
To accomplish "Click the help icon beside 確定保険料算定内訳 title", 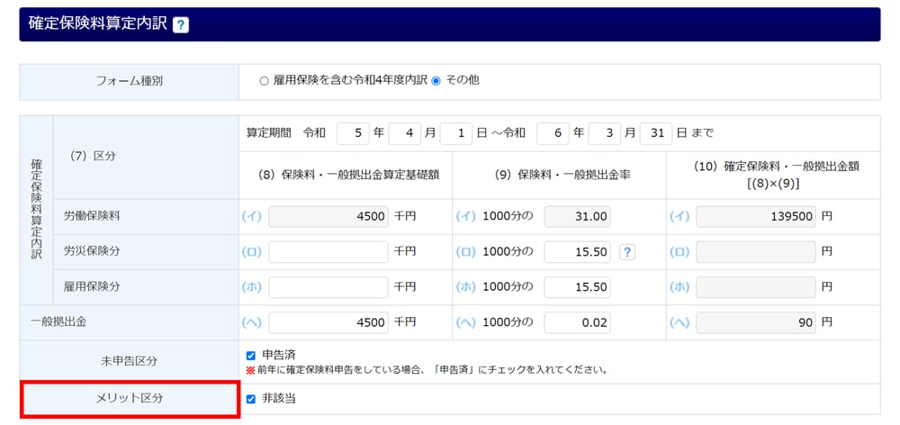I will click(181, 24).
